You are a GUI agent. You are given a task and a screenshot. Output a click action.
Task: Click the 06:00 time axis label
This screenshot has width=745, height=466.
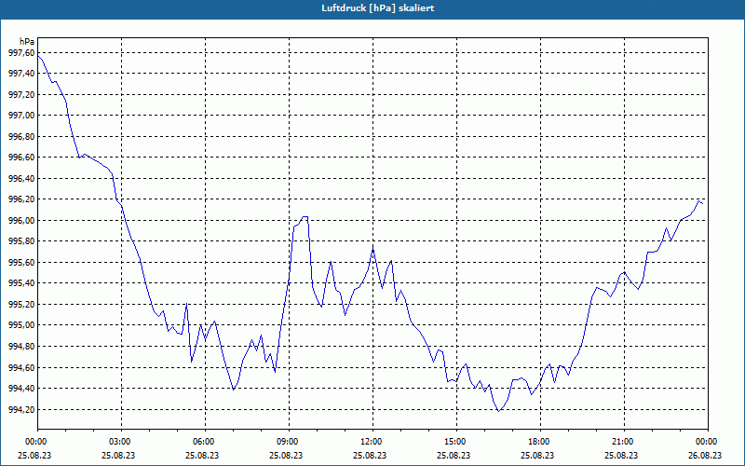click(205, 442)
